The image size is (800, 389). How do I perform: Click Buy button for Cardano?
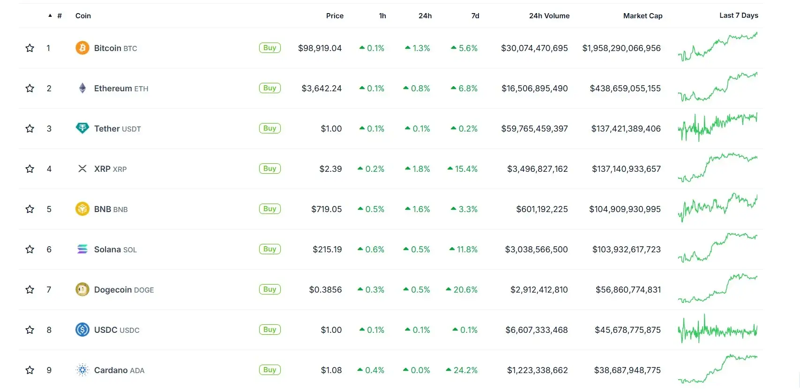coord(270,370)
